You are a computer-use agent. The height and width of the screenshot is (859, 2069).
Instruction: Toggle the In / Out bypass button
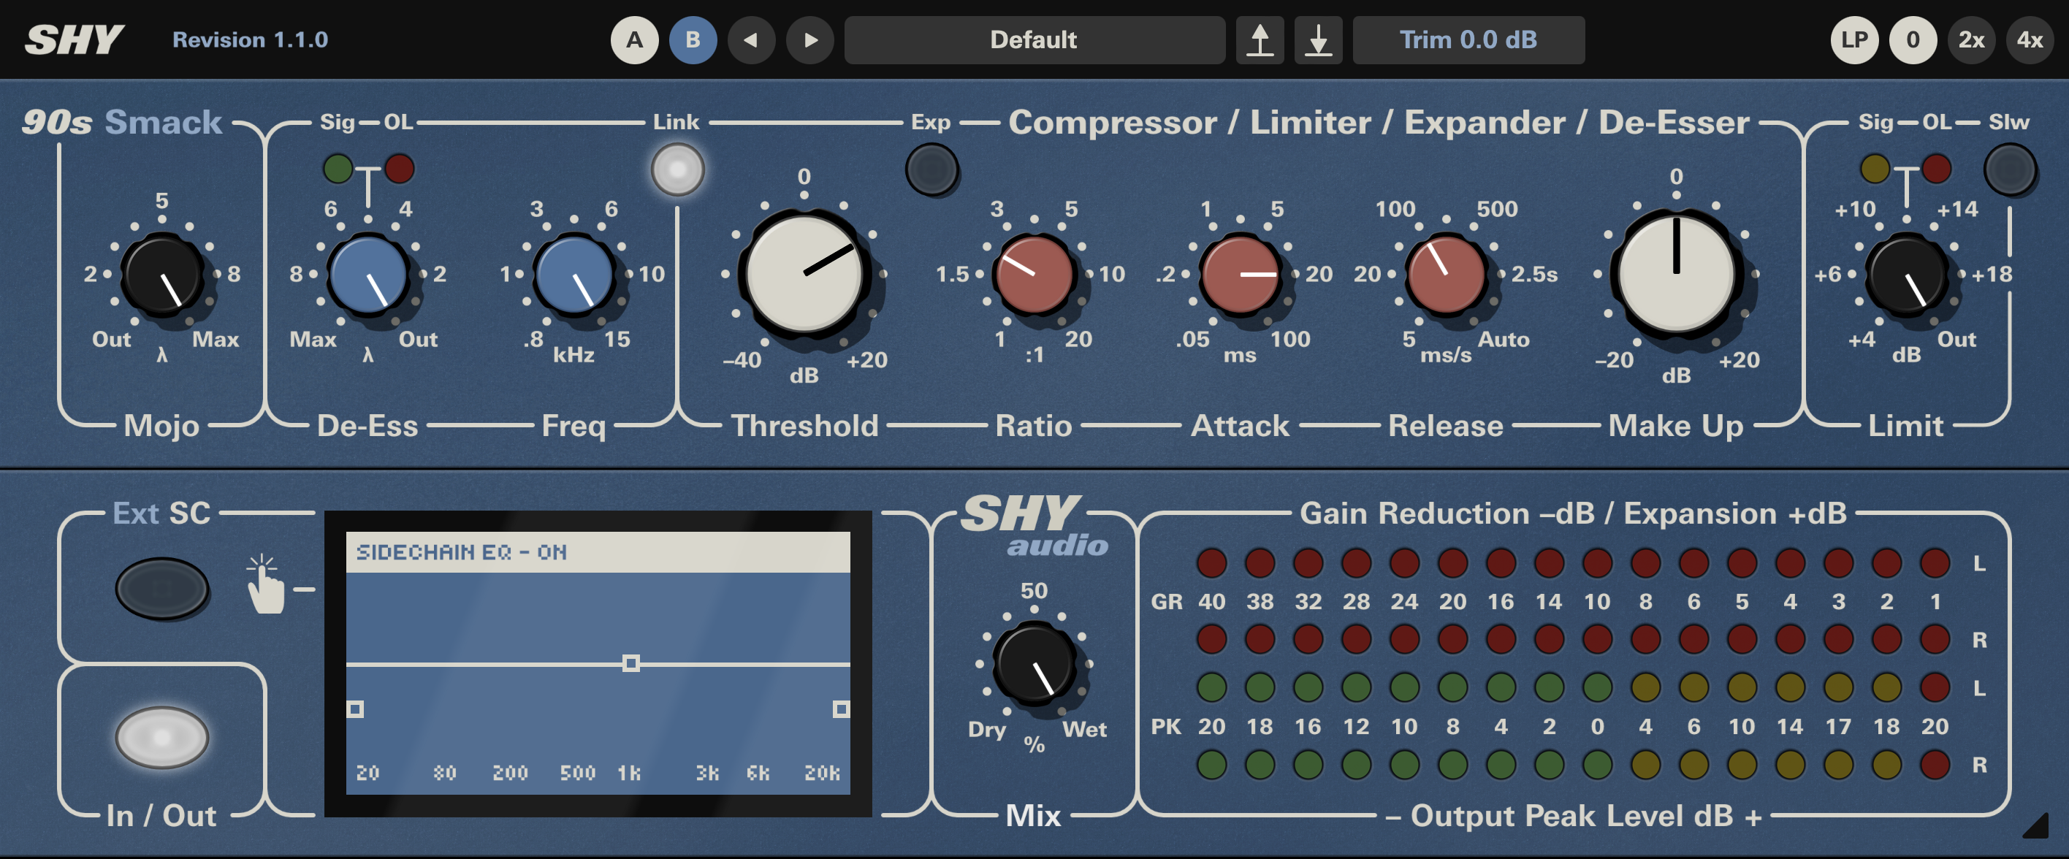(162, 737)
